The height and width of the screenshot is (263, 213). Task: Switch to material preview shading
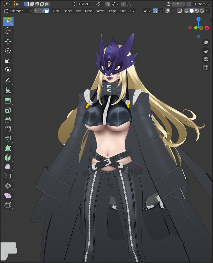pyautogui.click(x=197, y=11)
